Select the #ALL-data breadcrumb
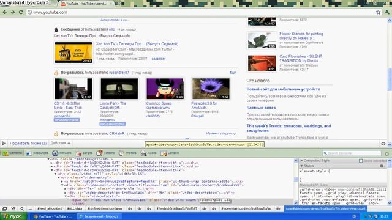392x220 pixels. click(75, 208)
